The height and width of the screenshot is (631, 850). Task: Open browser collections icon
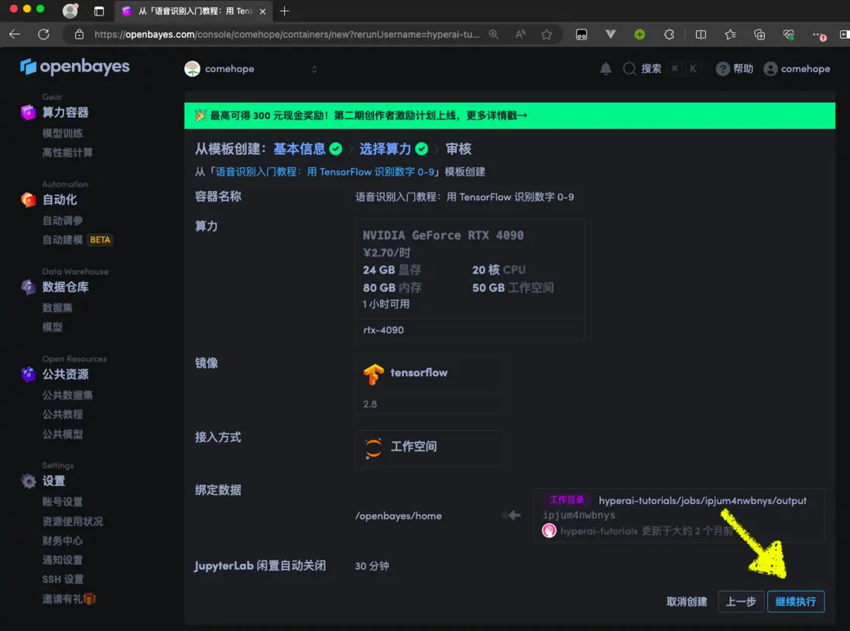759,34
